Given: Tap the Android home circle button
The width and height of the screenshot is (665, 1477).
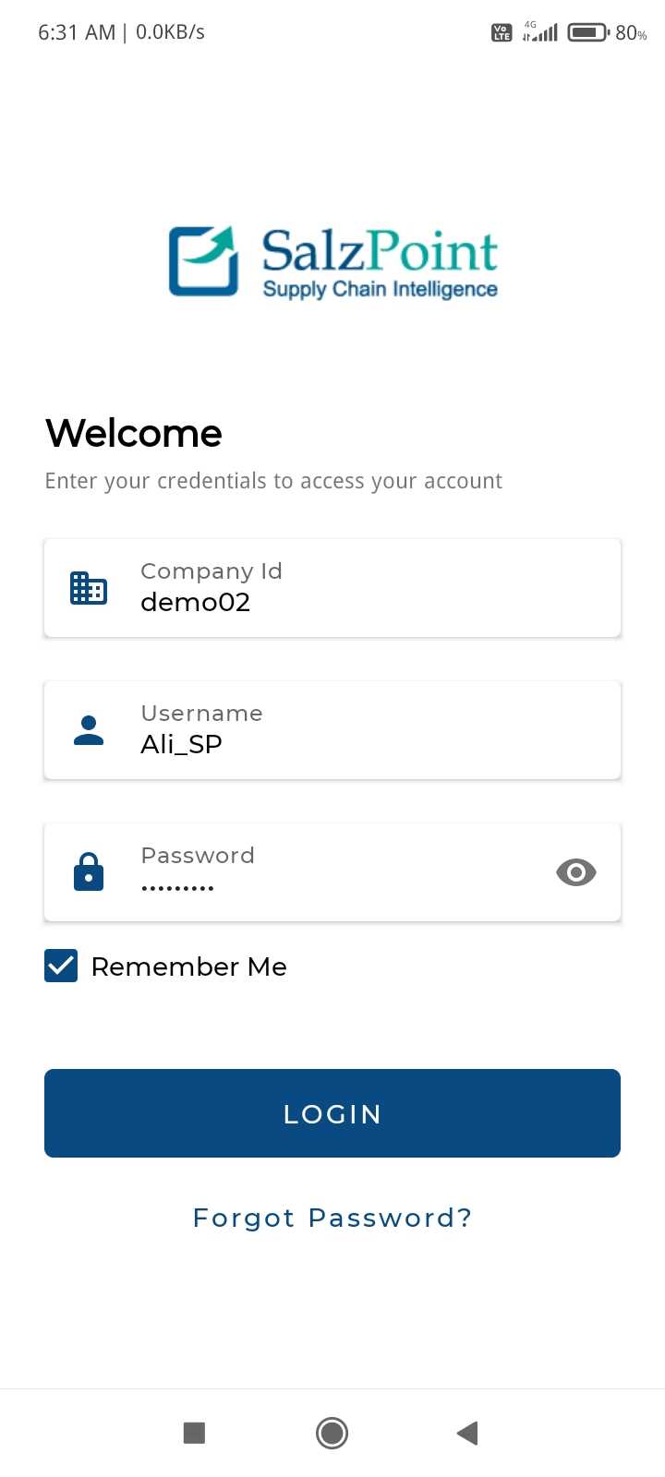Looking at the screenshot, I should (x=332, y=1433).
